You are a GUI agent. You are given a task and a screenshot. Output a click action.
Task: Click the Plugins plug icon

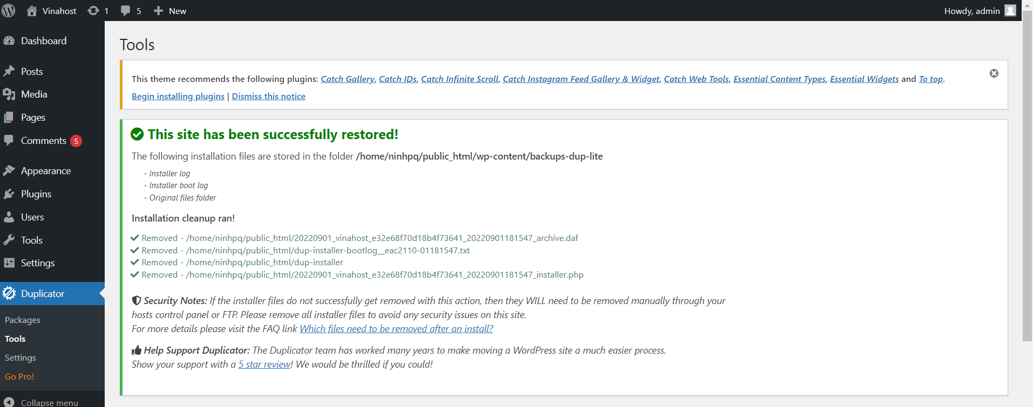(9, 194)
